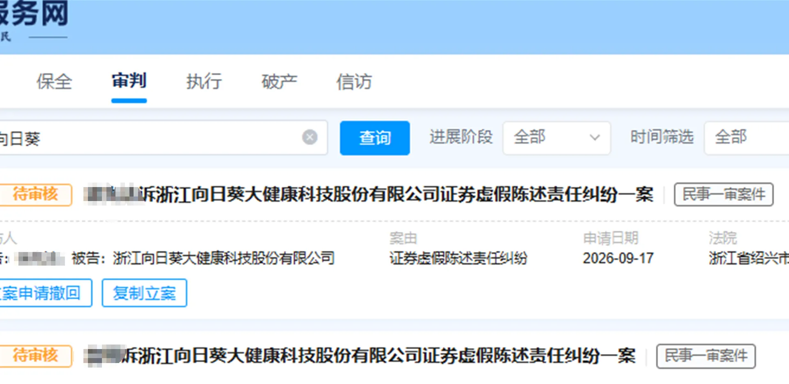Click 复制立案 button in first case
The width and height of the screenshot is (789, 384).
click(145, 293)
